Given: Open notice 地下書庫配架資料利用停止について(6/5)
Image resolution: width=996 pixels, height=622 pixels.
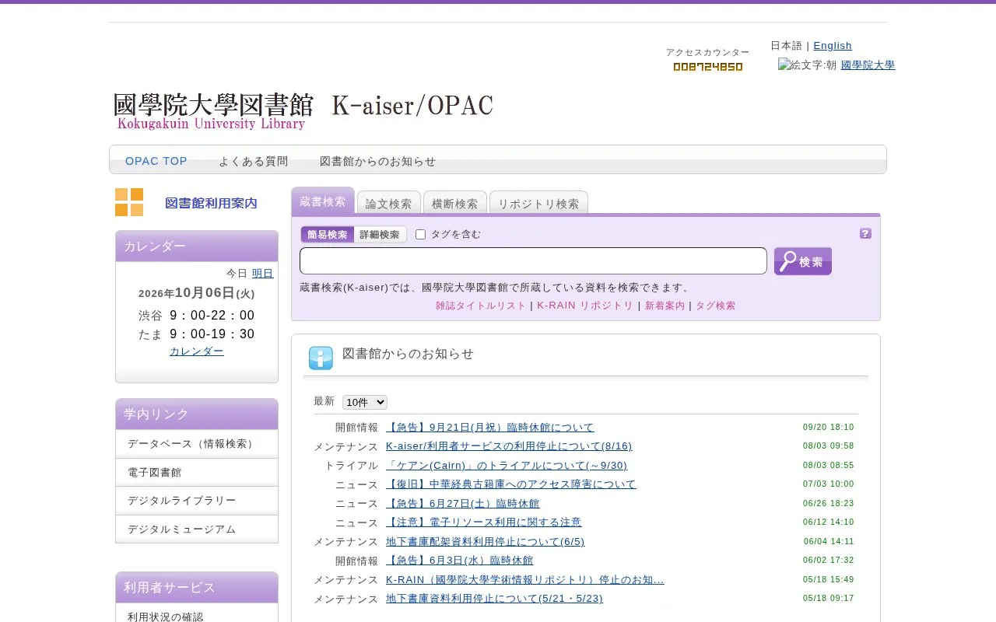Looking at the screenshot, I should click(486, 541).
